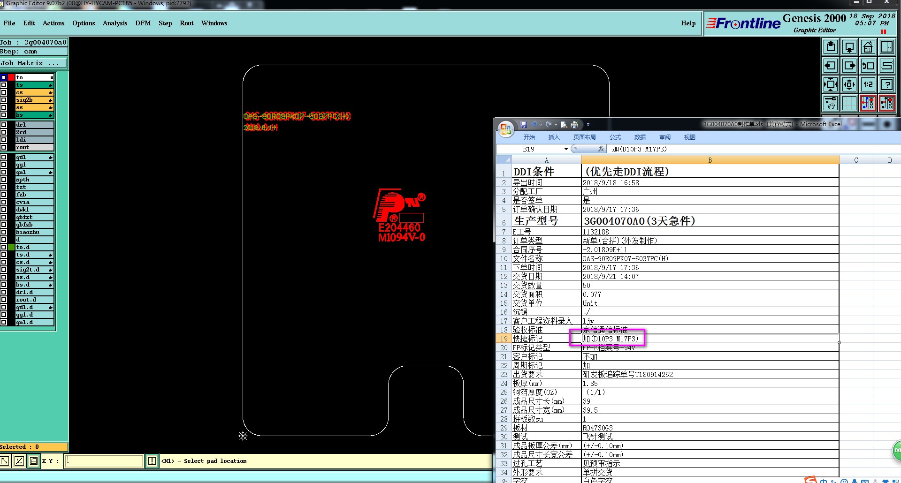Click the Print Preview icon in Excel
The height and width of the screenshot is (483, 901).
click(x=564, y=125)
